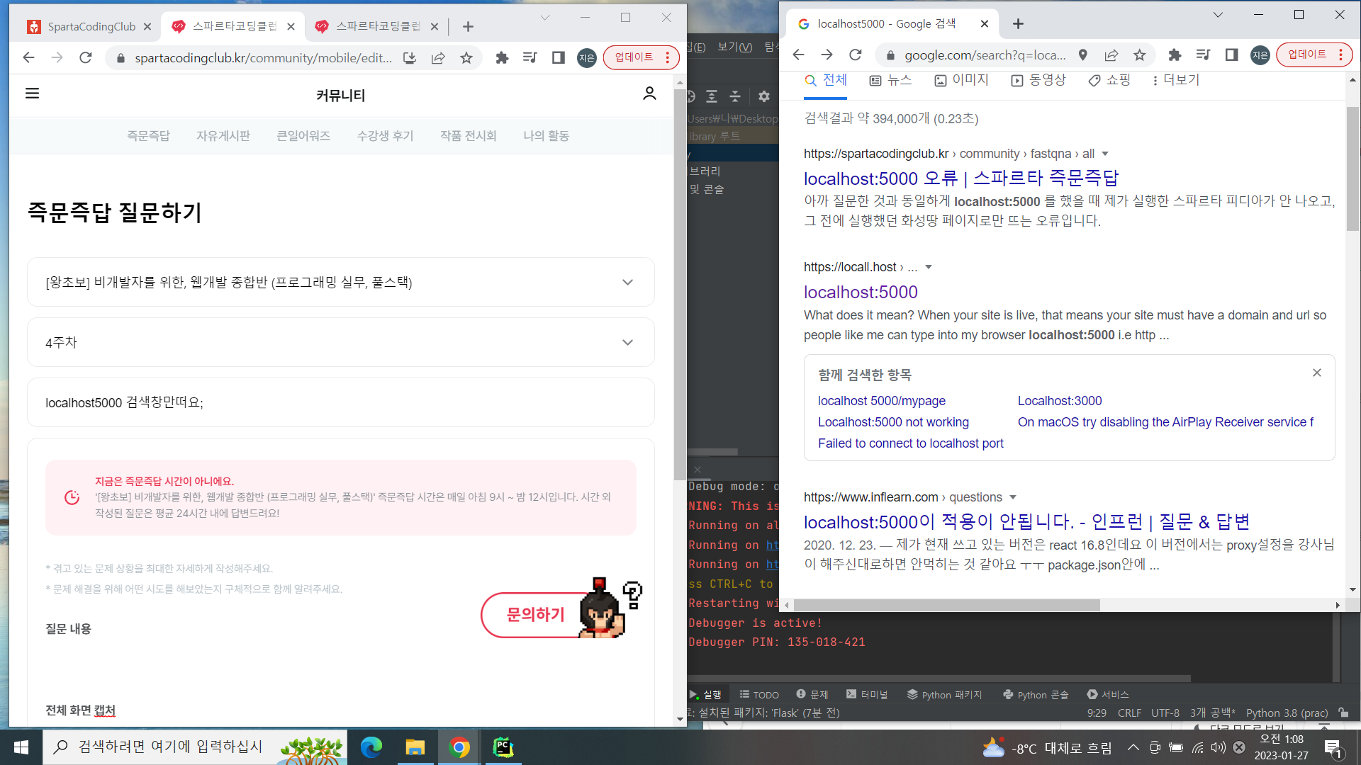Select 즉문즉답 community tab
1361x765 pixels.
(148, 135)
